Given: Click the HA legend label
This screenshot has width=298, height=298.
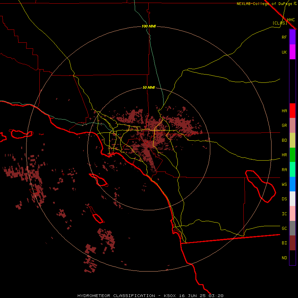Looking at the screenshot, I should coord(284,111).
